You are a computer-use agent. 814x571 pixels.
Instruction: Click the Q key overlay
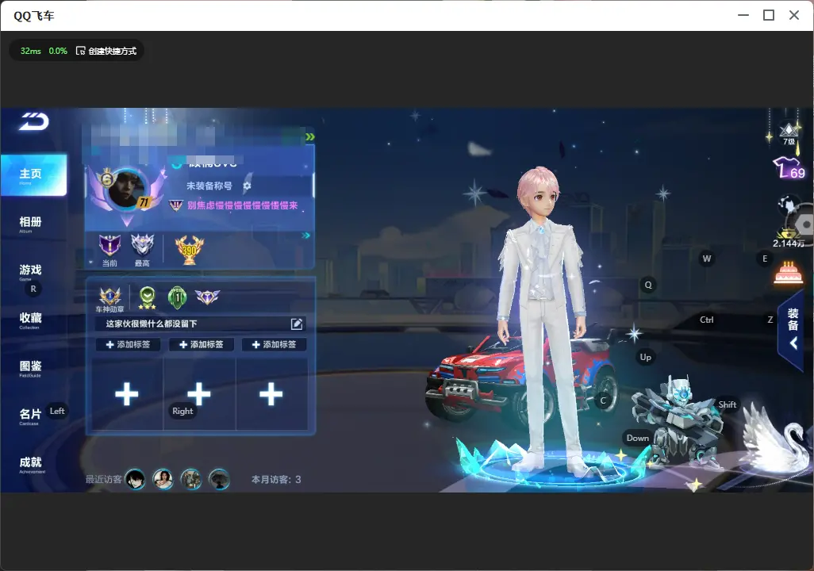[x=648, y=285]
